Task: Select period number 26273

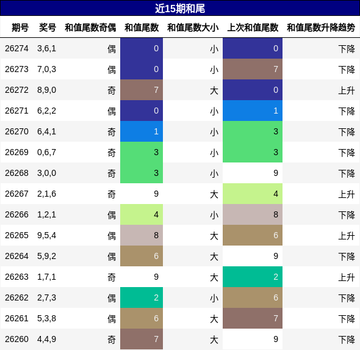Action: click(x=16, y=69)
